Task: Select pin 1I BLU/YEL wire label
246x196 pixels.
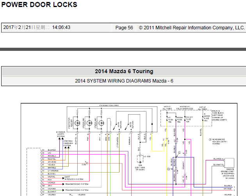Action: [x=52, y=174]
